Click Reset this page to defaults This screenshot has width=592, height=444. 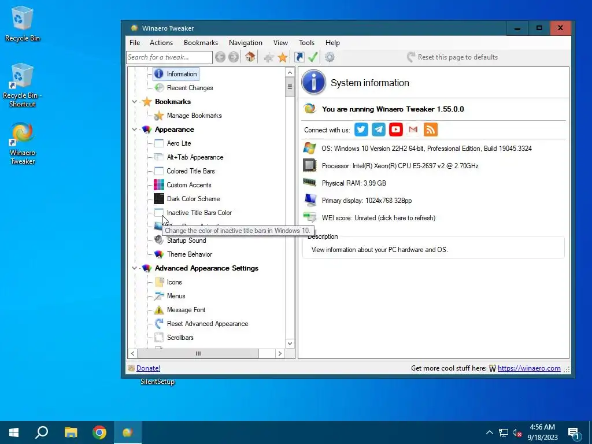[x=453, y=57]
